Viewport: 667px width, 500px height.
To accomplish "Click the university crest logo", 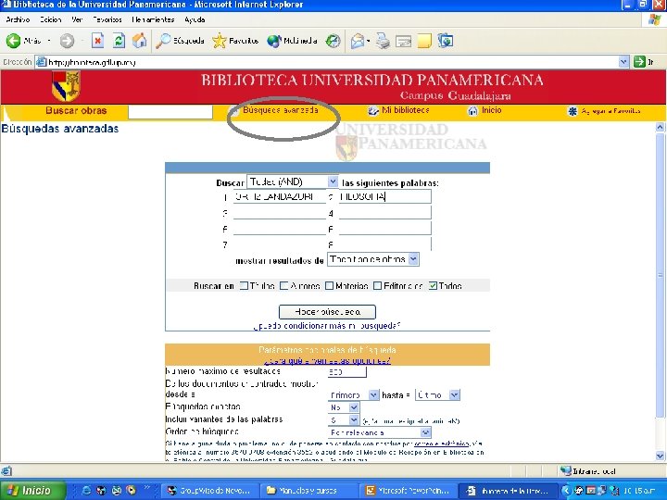I will (x=67, y=86).
